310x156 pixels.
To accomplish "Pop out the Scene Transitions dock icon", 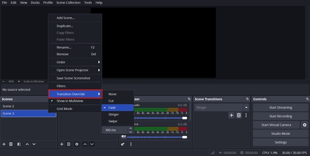I will [x=247, y=99].
